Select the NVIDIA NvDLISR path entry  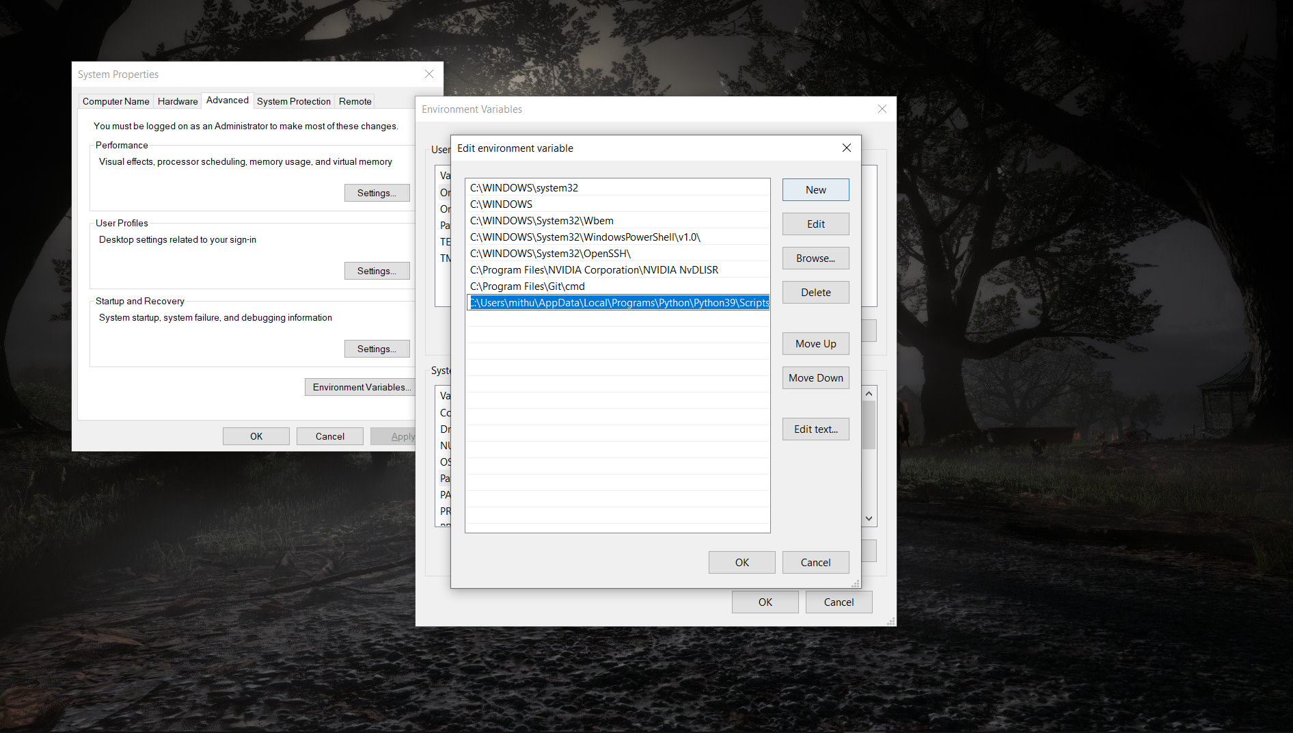point(618,270)
